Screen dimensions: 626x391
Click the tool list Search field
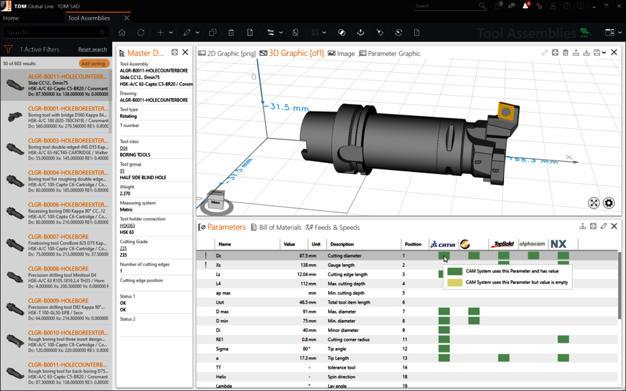point(56,33)
